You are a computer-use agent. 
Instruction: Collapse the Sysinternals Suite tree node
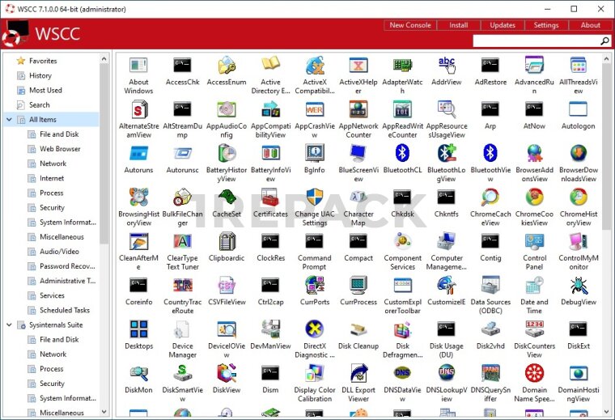[x=9, y=325]
